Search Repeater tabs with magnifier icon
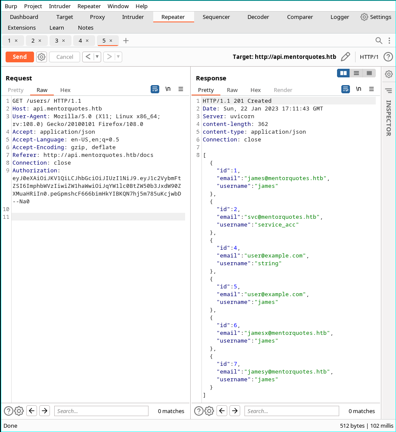 coord(379,41)
